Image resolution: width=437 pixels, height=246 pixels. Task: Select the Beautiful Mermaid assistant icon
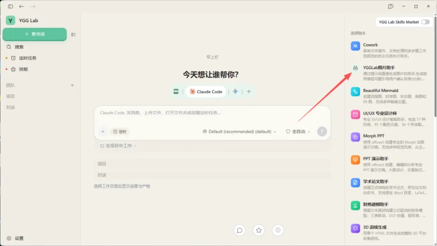pyautogui.click(x=355, y=92)
